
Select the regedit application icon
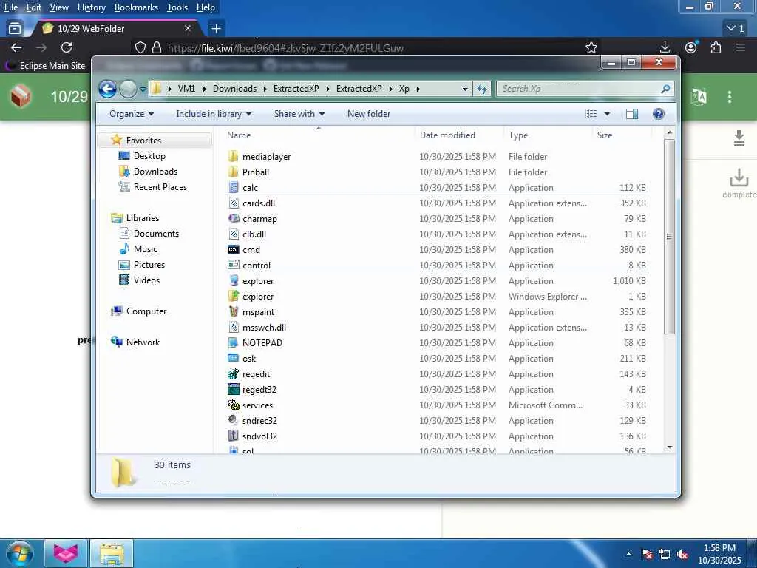coord(234,373)
